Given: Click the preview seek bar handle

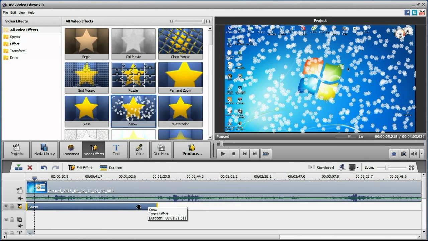Looking at the screenshot, I should [x=221, y=144].
